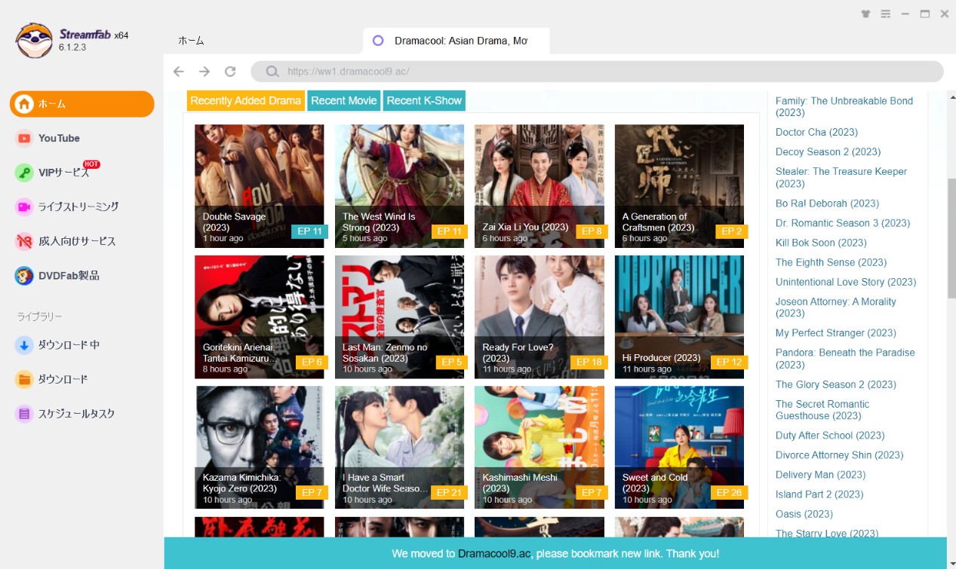This screenshot has height=569, width=956.
Task: Open the Sweet and Cold (2023) thumbnail
Action: (680, 448)
